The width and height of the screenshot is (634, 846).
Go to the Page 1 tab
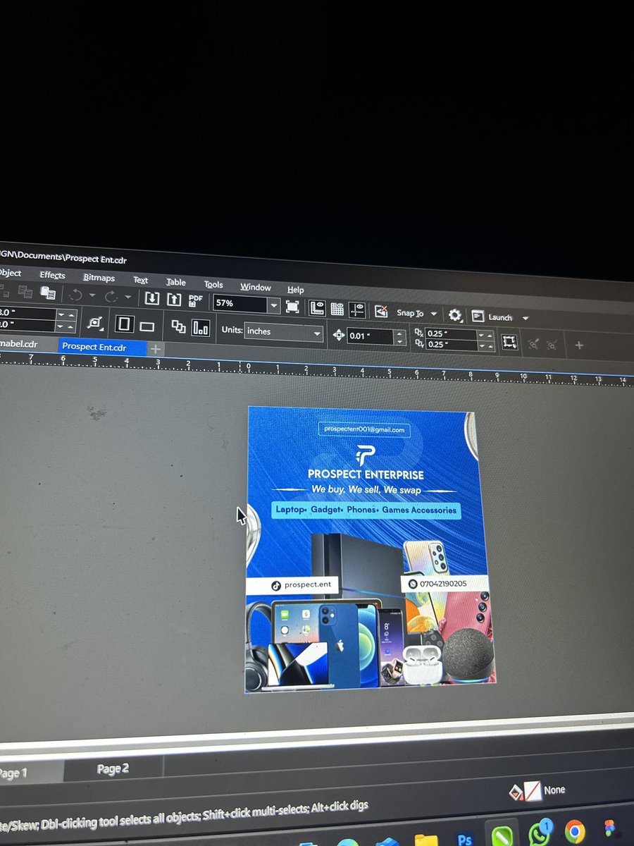[x=13, y=773]
